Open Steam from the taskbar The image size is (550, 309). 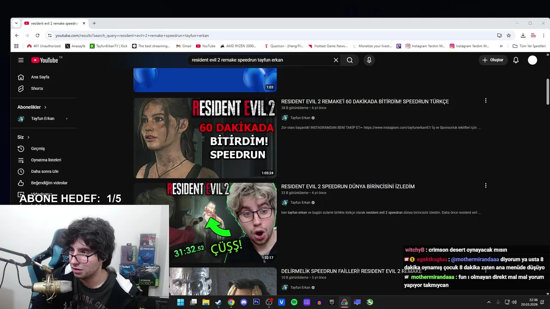tap(218, 302)
